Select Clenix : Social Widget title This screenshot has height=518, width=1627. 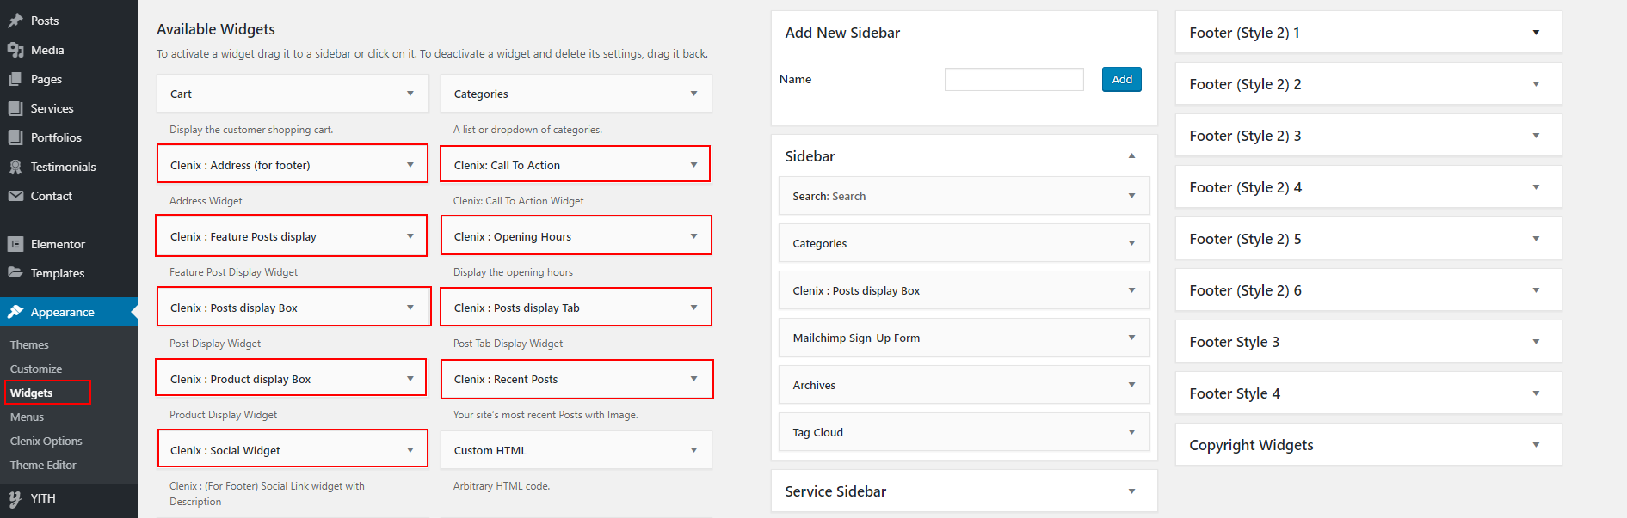225,450
